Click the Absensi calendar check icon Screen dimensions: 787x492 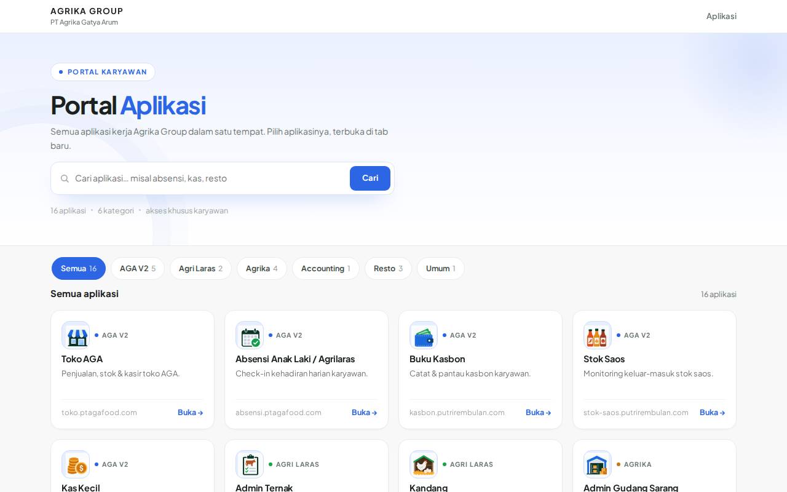250,335
